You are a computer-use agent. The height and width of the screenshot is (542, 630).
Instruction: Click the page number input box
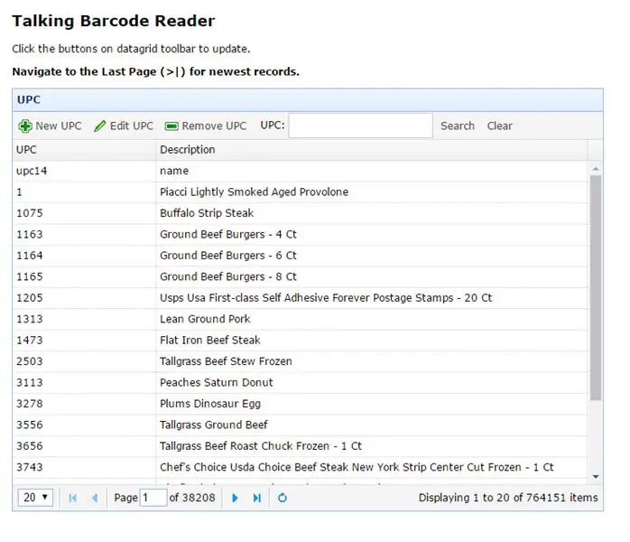click(x=153, y=498)
